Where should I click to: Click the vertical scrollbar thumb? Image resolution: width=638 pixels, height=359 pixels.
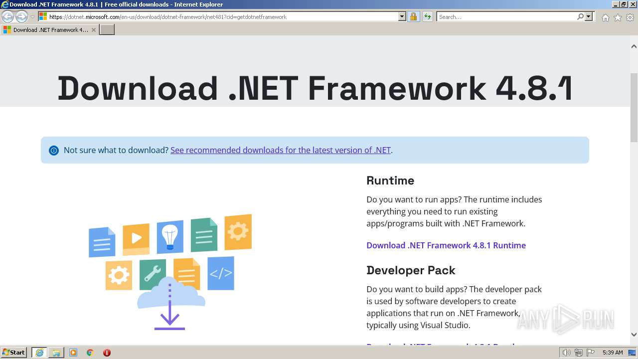point(634,107)
